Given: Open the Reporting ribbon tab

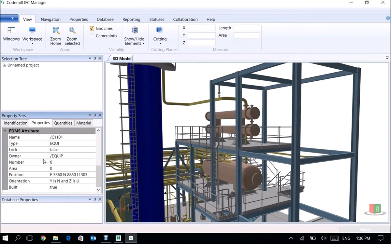Looking at the screenshot, I should [x=131, y=20].
